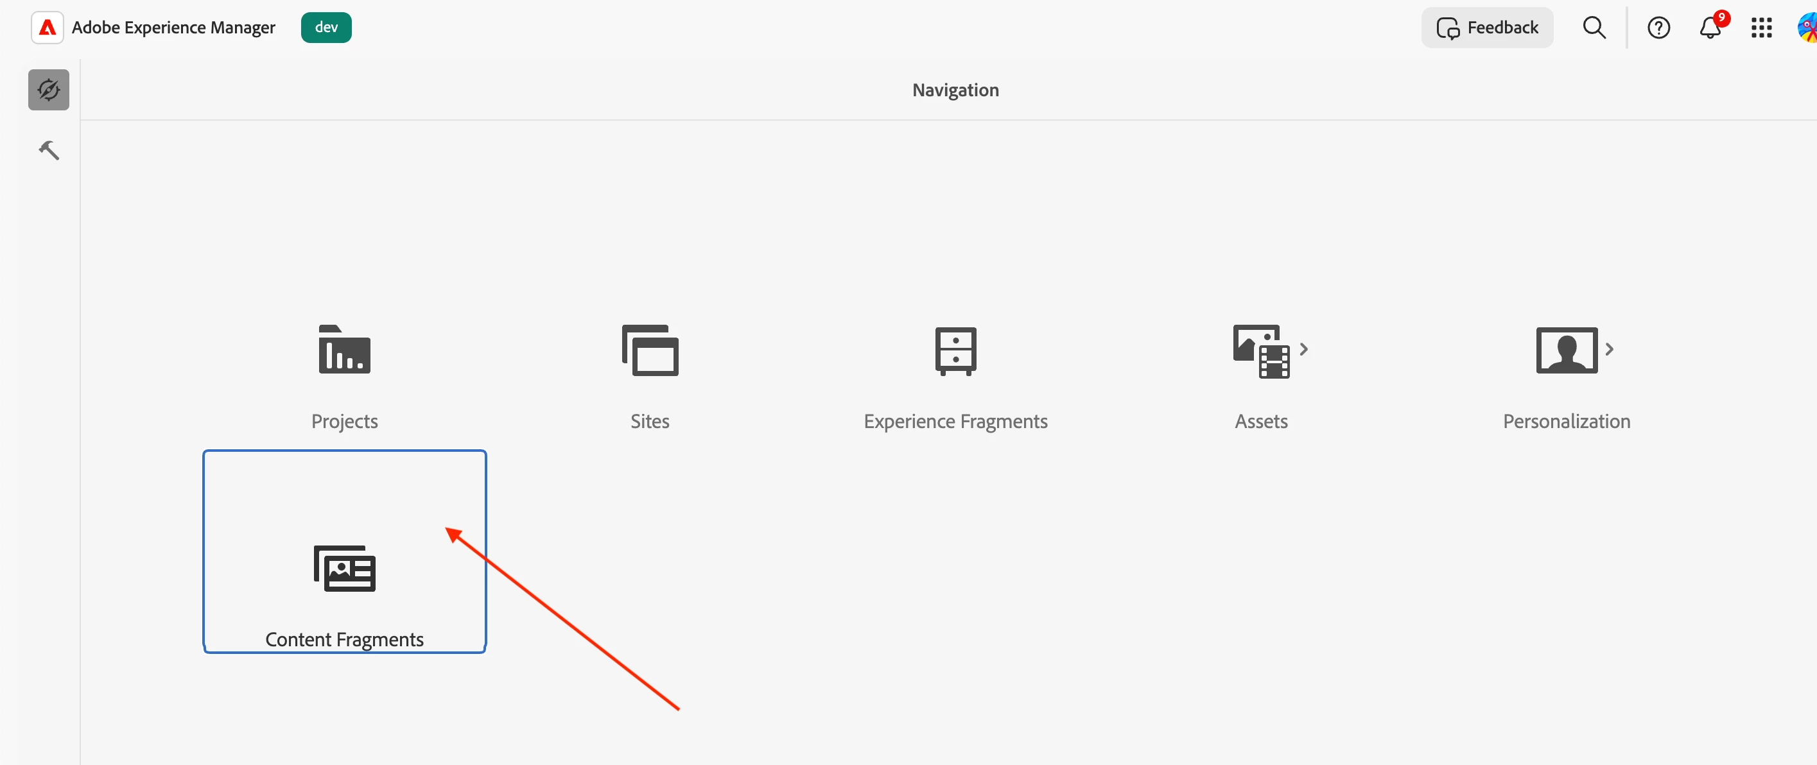This screenshot has width=1817, height=765.
Task: Open the Tools hammer icon
Action: 49,150
